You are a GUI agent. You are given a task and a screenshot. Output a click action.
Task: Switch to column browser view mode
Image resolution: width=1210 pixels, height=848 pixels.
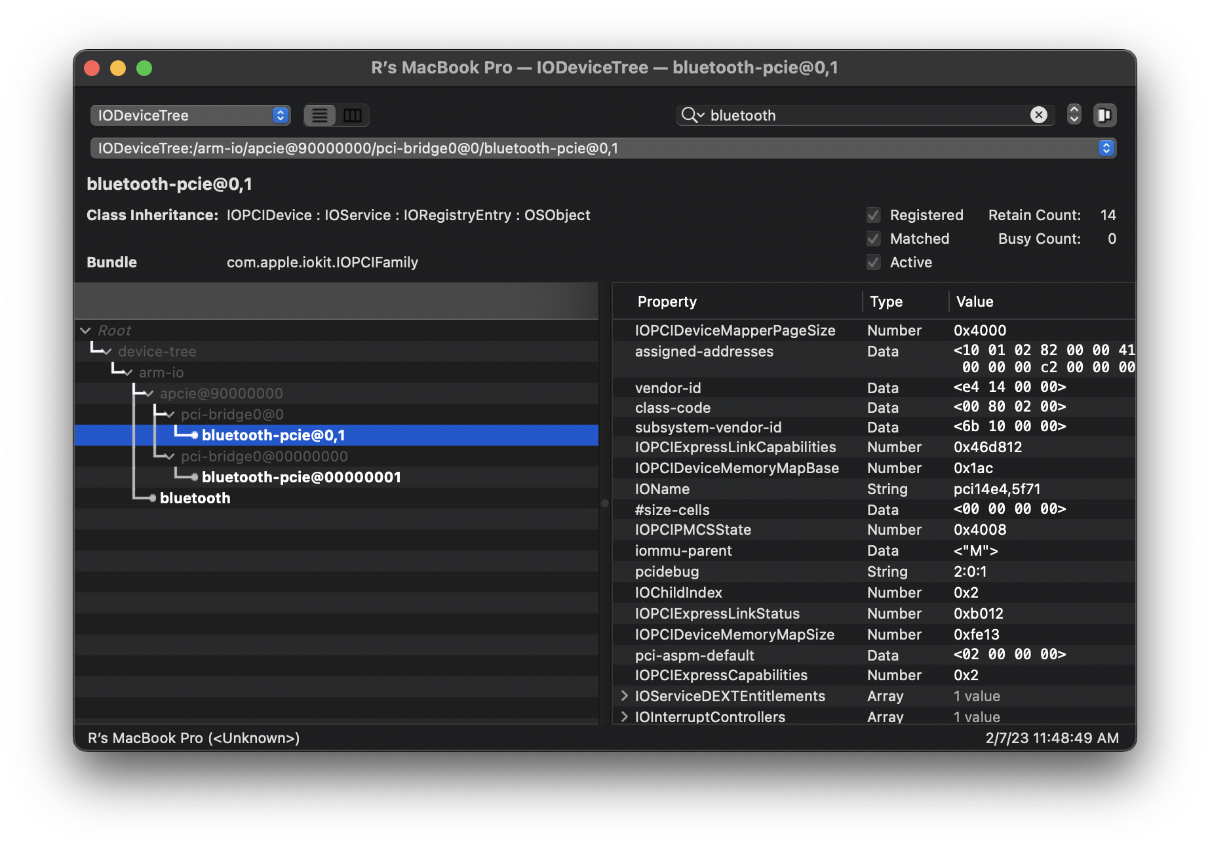[x=353, y=115]
